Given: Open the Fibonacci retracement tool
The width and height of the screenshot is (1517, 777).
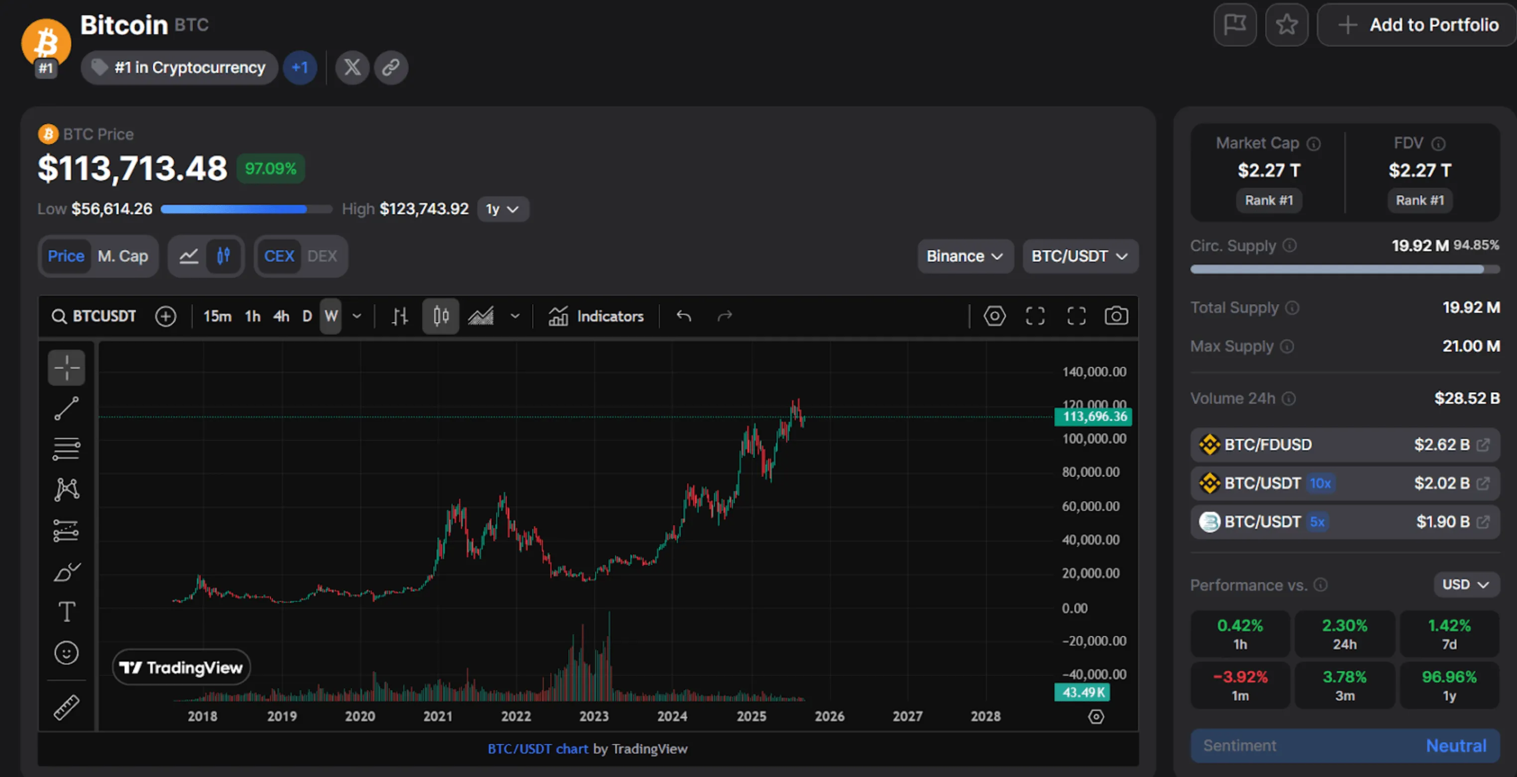Looking at the screenshot, I should 66,449.
